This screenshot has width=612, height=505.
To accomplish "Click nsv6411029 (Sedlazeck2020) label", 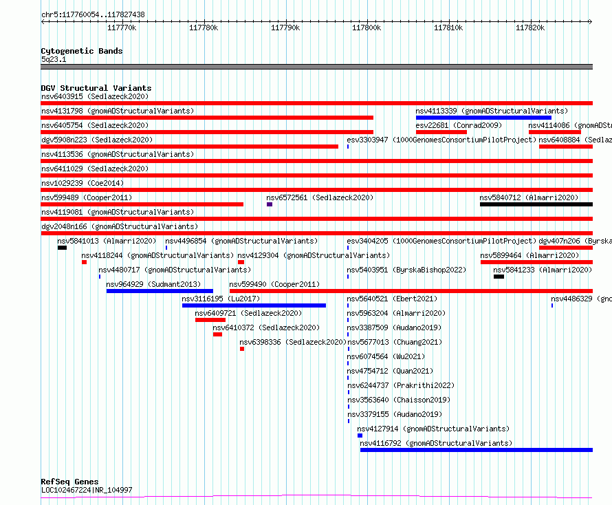I will (x=95, y=169).
